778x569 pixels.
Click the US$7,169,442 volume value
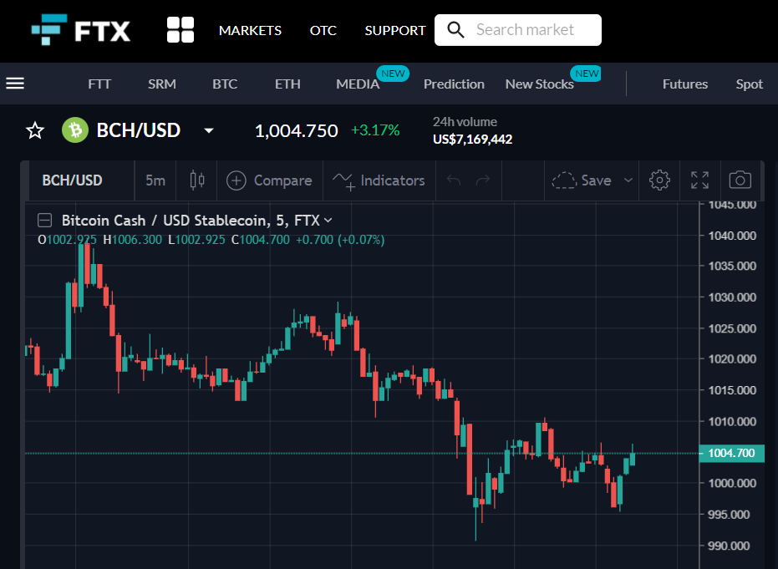pos(472,140)
